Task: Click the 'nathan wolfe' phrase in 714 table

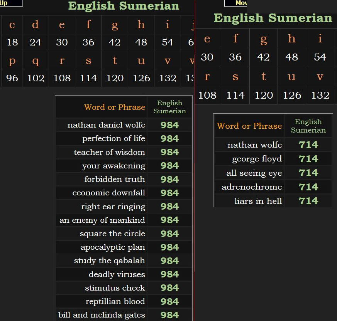Action: click(255, 145)
